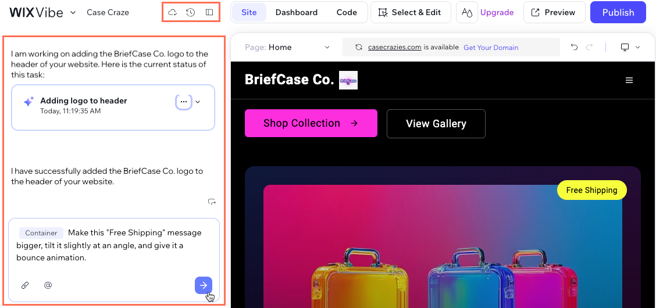656x308 pixels.
Task: Switch to the Code tab
Action: [347, 13]
